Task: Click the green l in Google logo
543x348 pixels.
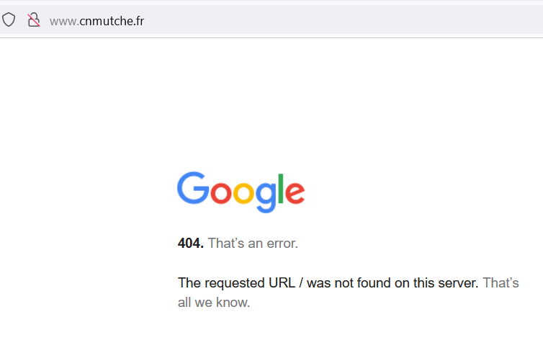Action: coord(281,188)
